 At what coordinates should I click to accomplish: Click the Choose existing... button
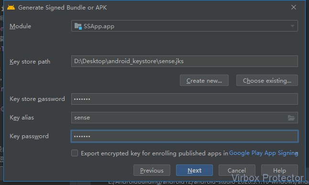point(267,80)
